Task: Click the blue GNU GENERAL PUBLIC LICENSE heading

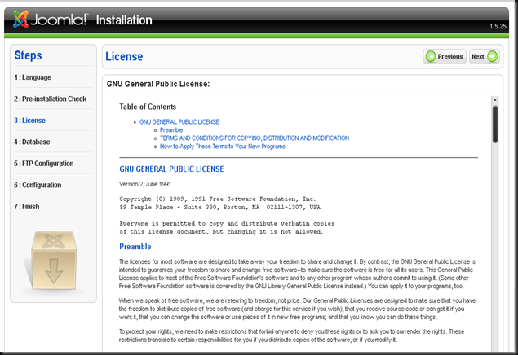Action: tap(171, 169)
